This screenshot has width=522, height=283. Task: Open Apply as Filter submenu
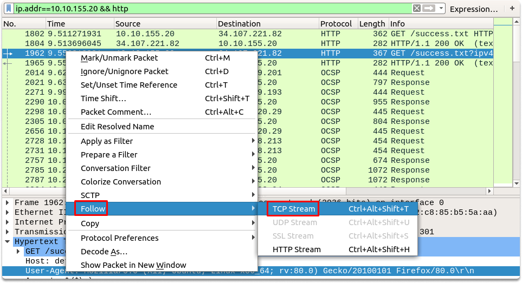tap(162, 141)
